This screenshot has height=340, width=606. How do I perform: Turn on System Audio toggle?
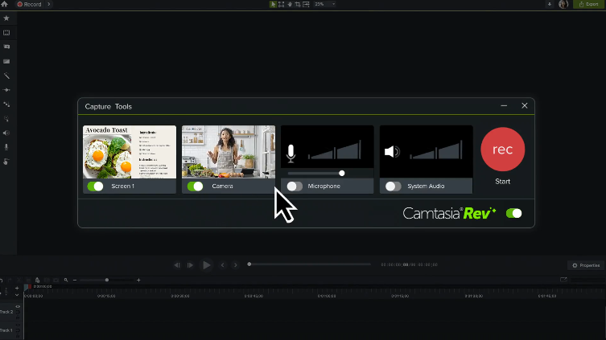(393, 186)
